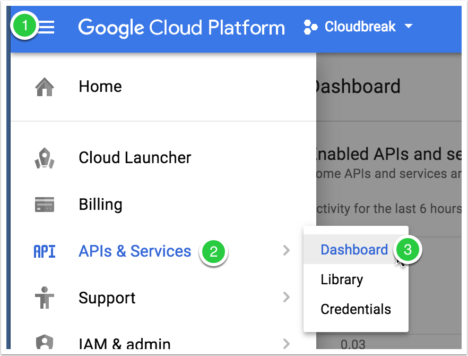
Task: Click the Home menu entry
Action: coord(100,86)
